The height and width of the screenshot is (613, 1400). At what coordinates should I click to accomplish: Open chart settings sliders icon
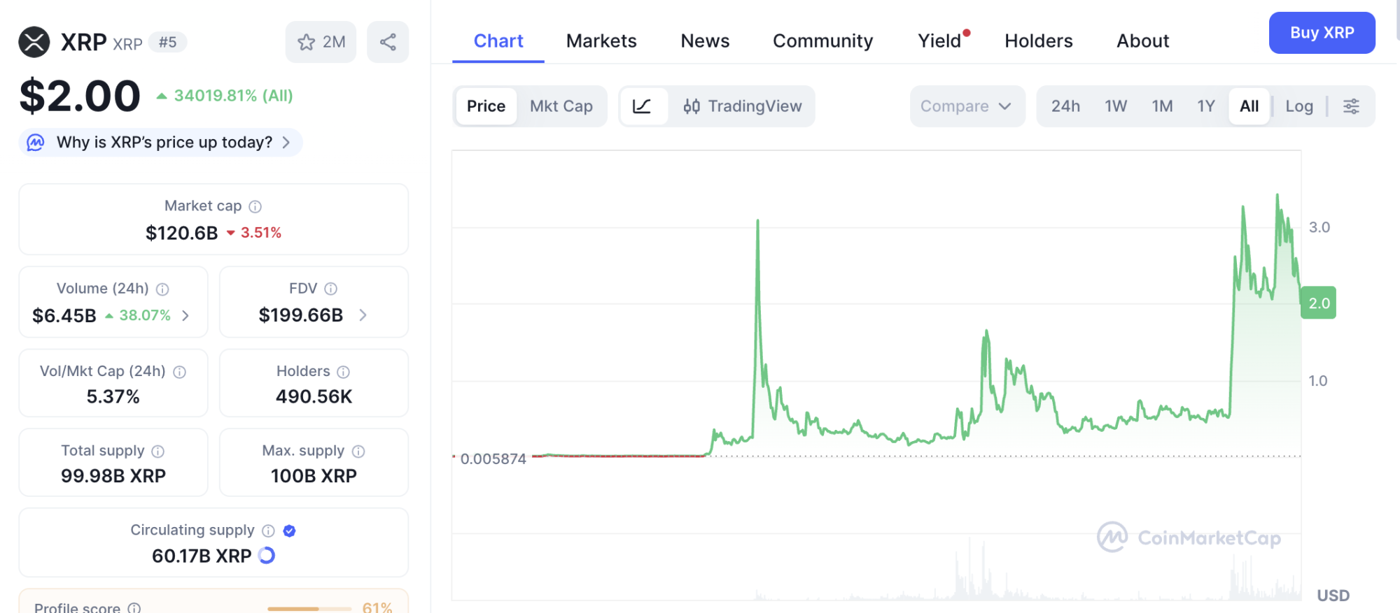click(1351, 106)
